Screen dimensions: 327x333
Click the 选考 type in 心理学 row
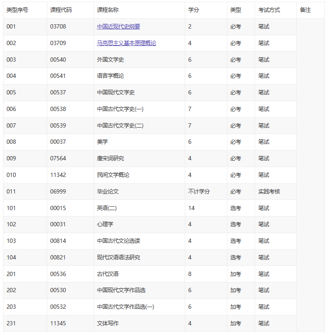[235, 224]
